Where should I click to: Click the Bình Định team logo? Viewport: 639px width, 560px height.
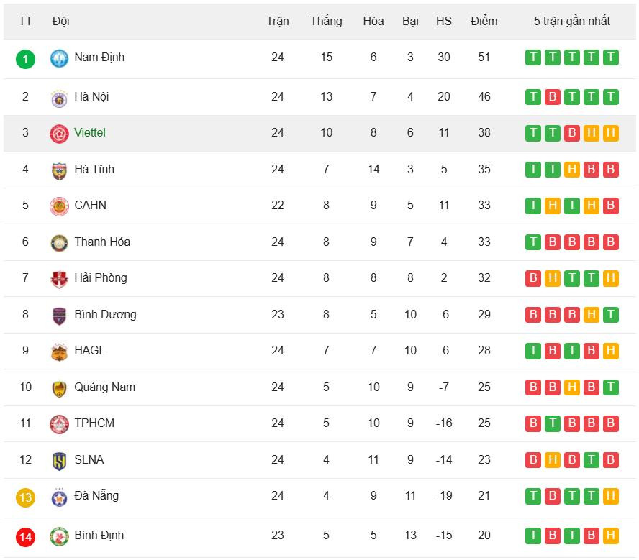tap(59, 536)
